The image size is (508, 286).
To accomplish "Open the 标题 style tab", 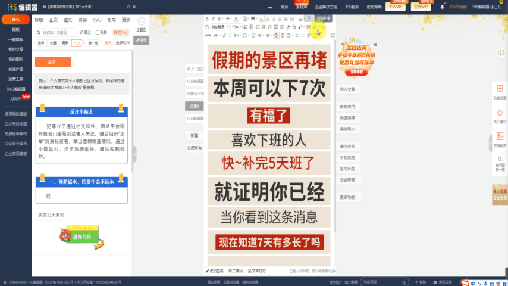I will [x=39, y=20].
